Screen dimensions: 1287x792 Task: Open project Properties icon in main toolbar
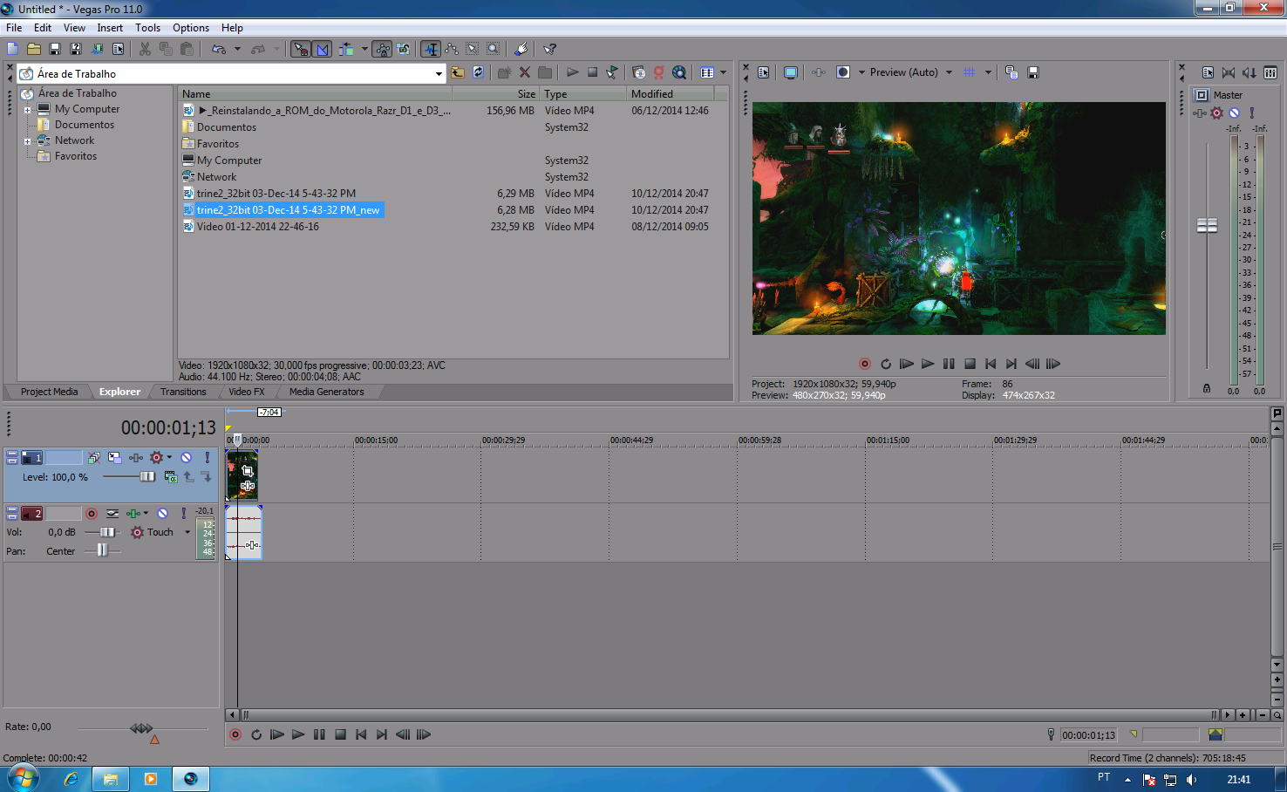pos(118,49)
